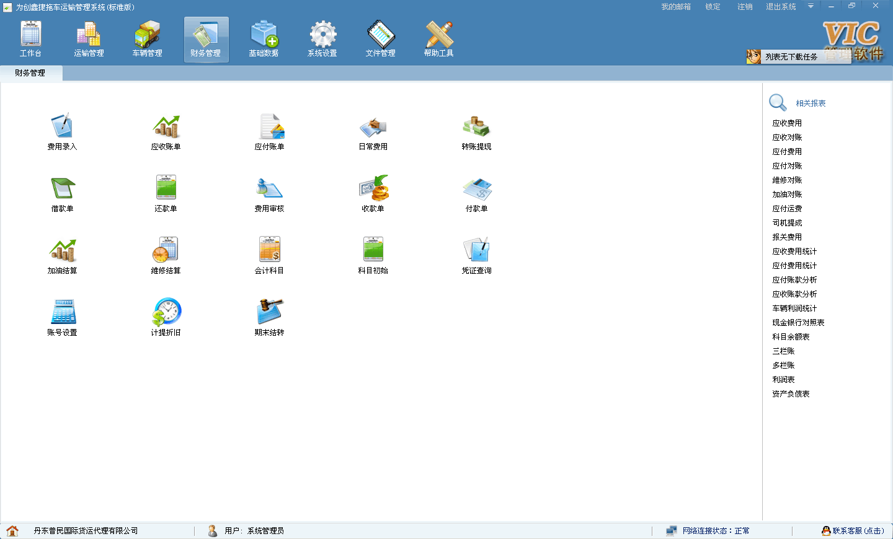
Task: Expand the dropdown arrow beside 退出系统
Action: point(811,6)
